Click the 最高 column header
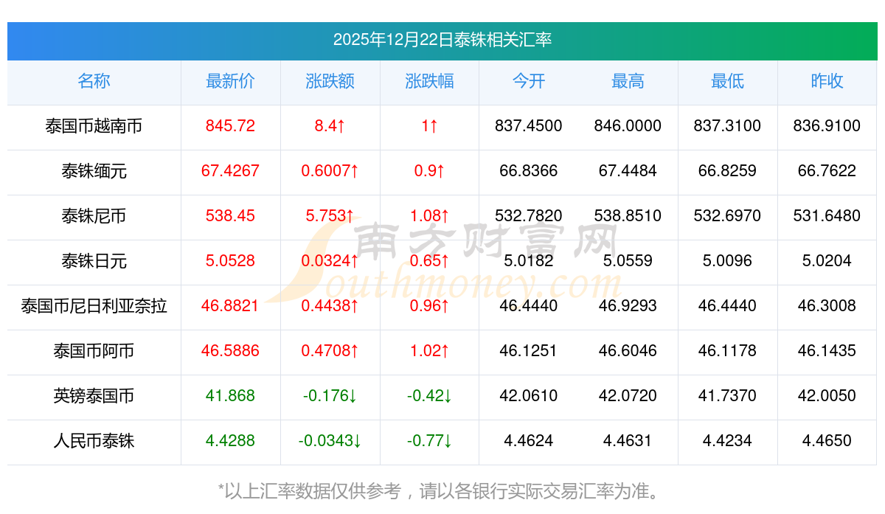 [628, 82]
